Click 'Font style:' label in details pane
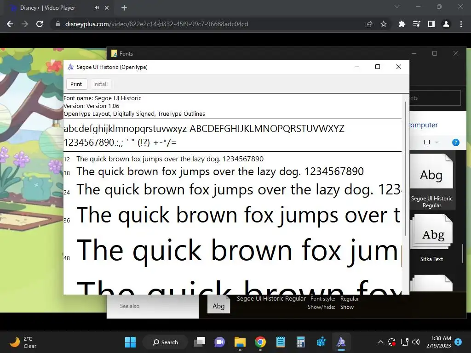471x353 pixels. pos(322,299)
